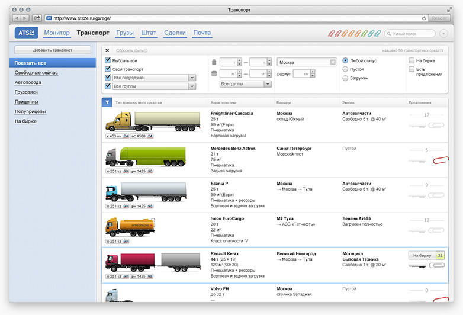Click the minimum weight stepper arrows
Screen dimensions: 463x315
(x=239, y=62)
